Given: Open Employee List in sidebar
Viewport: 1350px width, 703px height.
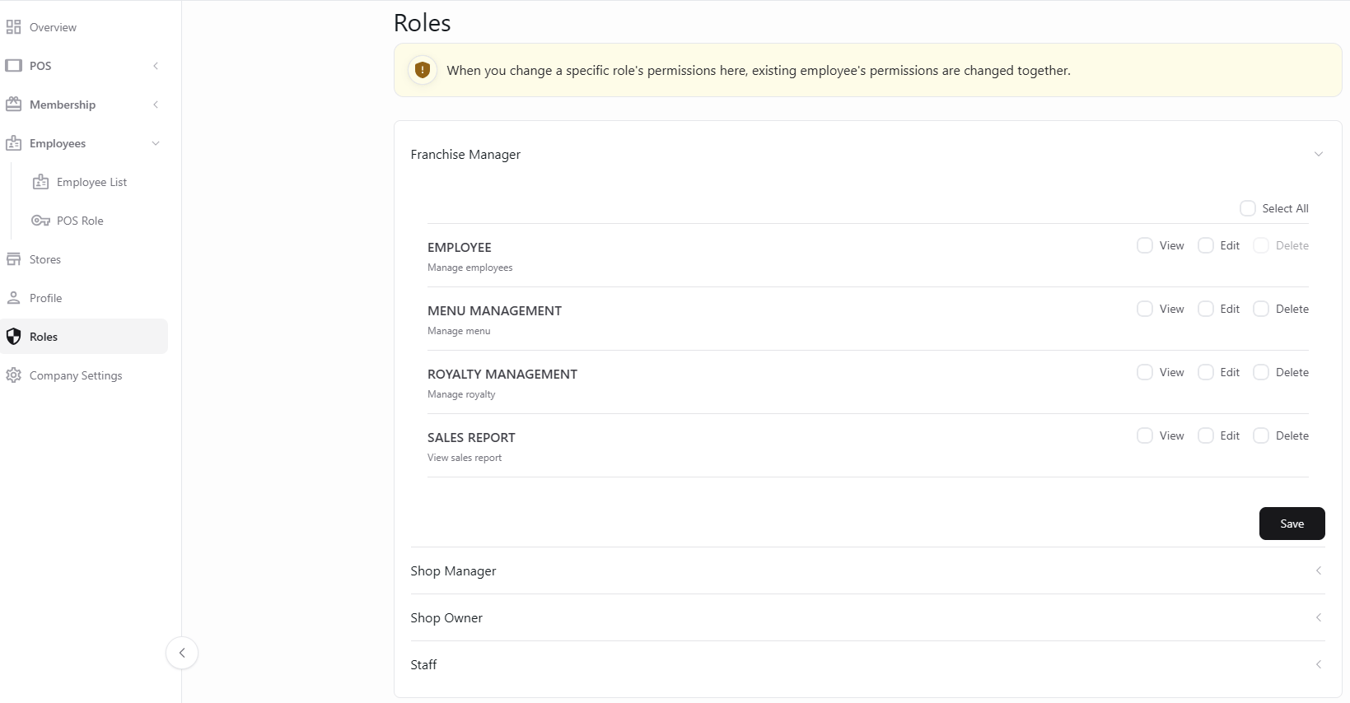Looking at the screenshot, I should click(x=91, y=182).
